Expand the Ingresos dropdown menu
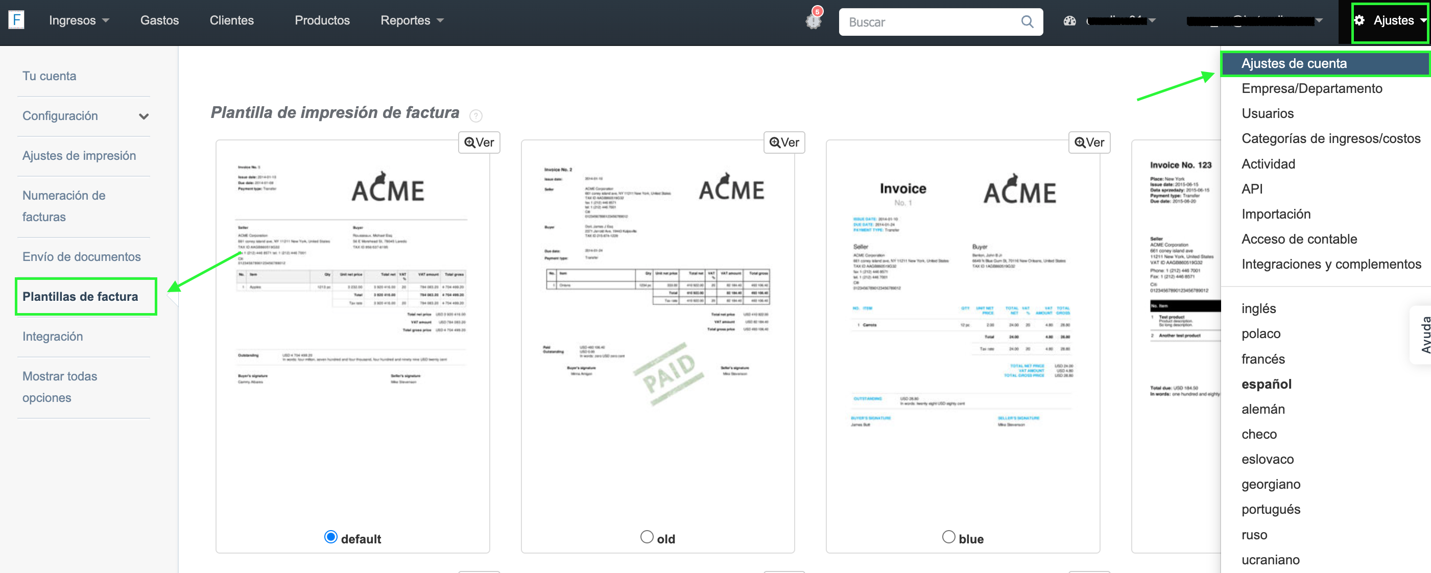This screenshot has width=1431, height=573. [x=79, y=20]
